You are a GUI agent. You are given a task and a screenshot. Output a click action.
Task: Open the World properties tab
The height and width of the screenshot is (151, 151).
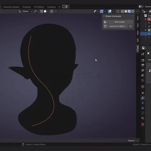pos(143,80)
